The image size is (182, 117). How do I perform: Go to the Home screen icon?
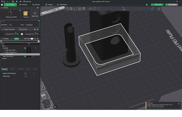(2, 5)
